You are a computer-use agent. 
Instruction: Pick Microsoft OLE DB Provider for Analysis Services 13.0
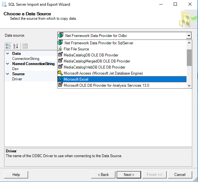point(122,85)
